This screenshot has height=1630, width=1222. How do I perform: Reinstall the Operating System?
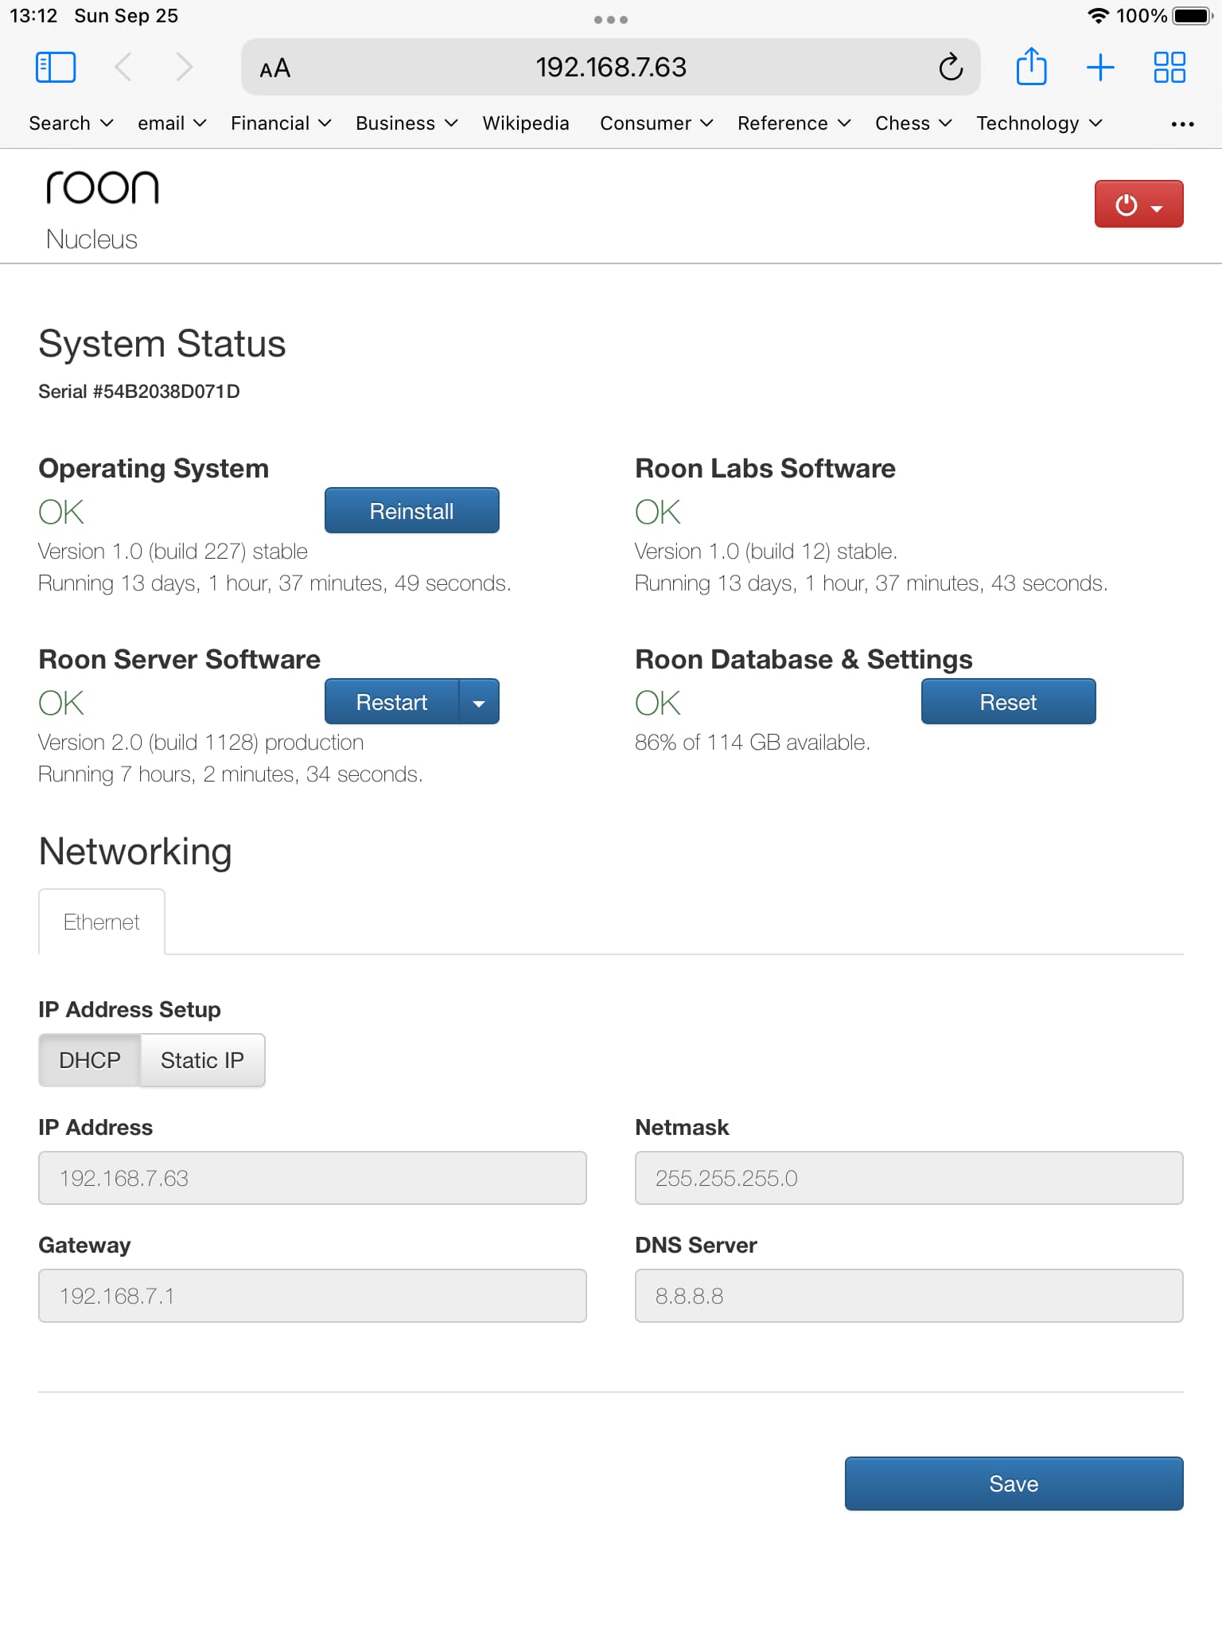(411, 510)
